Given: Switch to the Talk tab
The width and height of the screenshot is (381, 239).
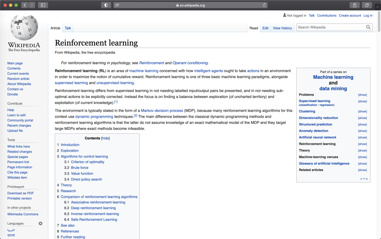Looking at the screenshot, I should pos(68,28).
